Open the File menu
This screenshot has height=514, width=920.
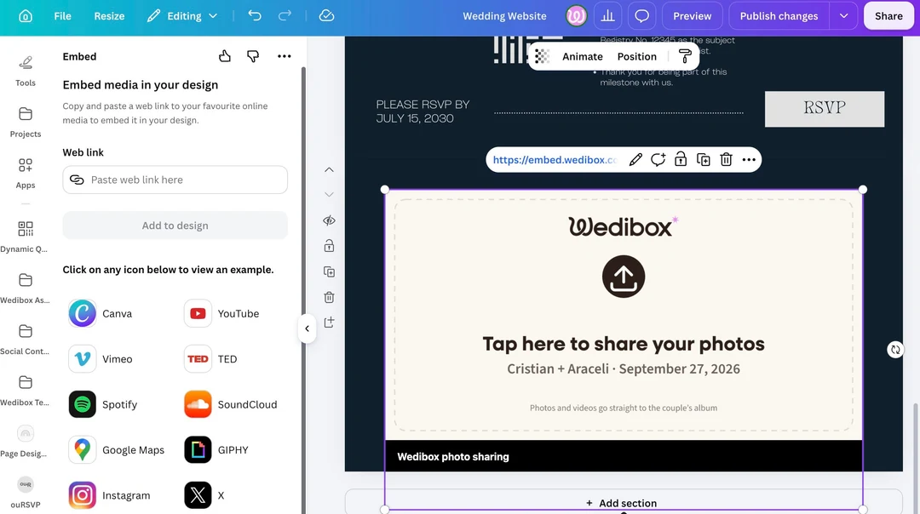[62, 16]
